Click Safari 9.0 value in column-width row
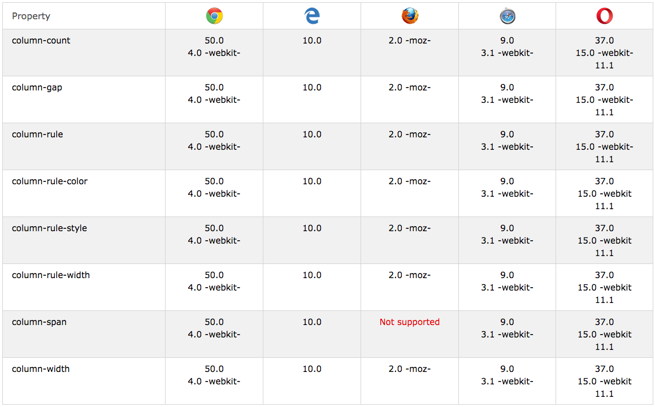Viewport: 655px width, 407px height. [x=507, y=369]
